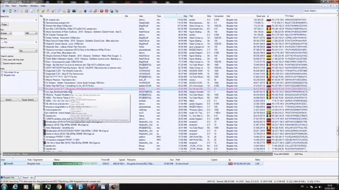
Task: Open Opera from taskbar
Action: [x=92, y=187]
